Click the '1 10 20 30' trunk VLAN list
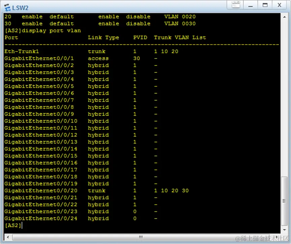Image resolution: width=291 pixels, height=244 pixels. [171, 191]
